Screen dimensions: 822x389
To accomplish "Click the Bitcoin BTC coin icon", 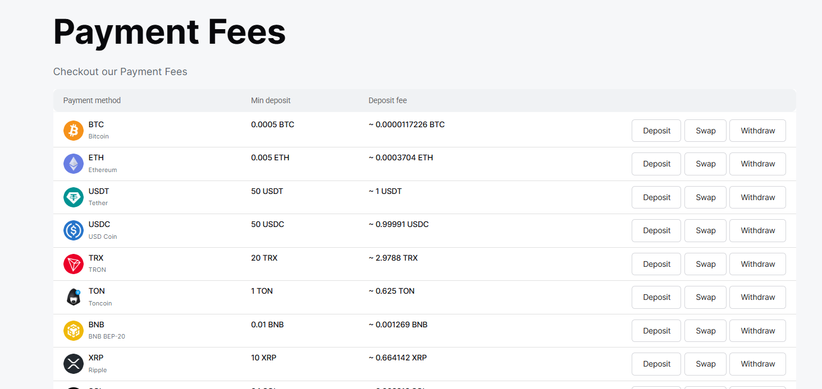I will [x=74, y=131].
